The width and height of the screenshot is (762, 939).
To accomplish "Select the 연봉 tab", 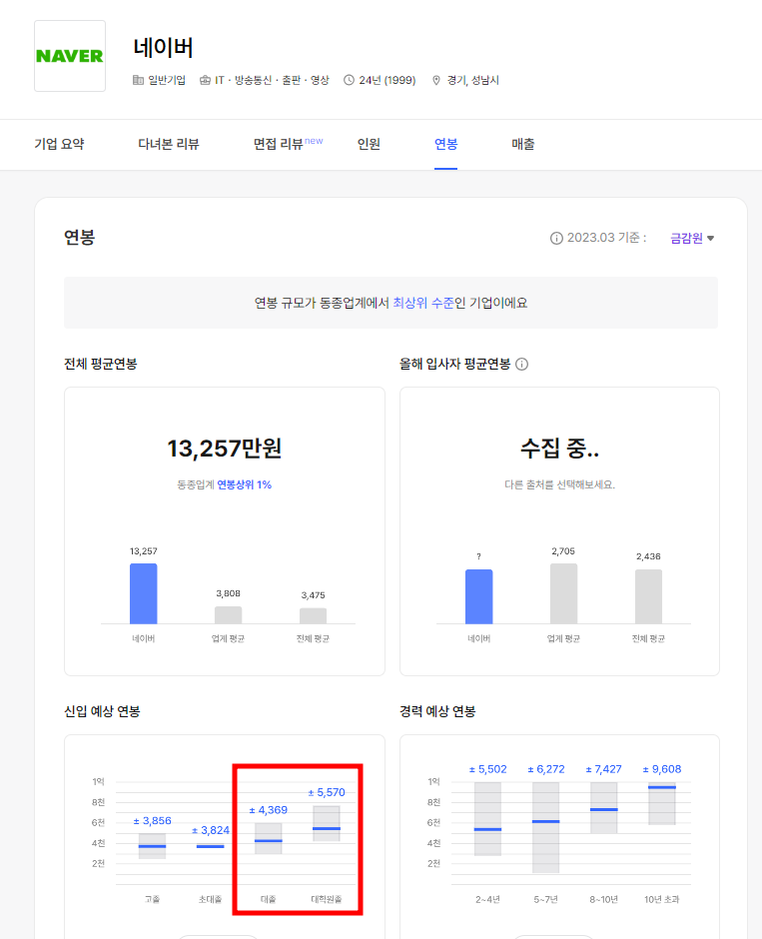I will tap(446, 144).
